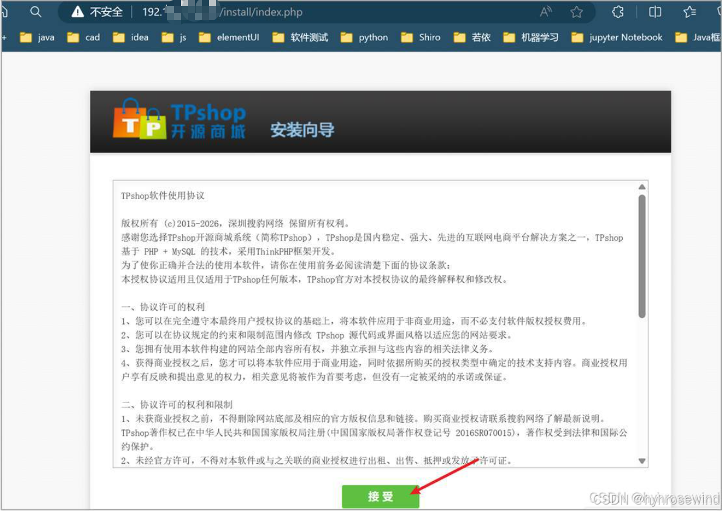Click the 一、协议许可的权利 section heading
Viewport: 722px width, 511px height.
click(163, 307)
